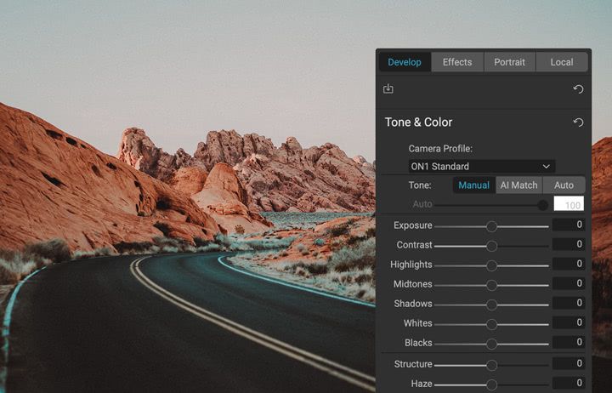Click the reset all icon beside the preset icon
This screenshot has height=393, width=612.
(x=578, y=89)
